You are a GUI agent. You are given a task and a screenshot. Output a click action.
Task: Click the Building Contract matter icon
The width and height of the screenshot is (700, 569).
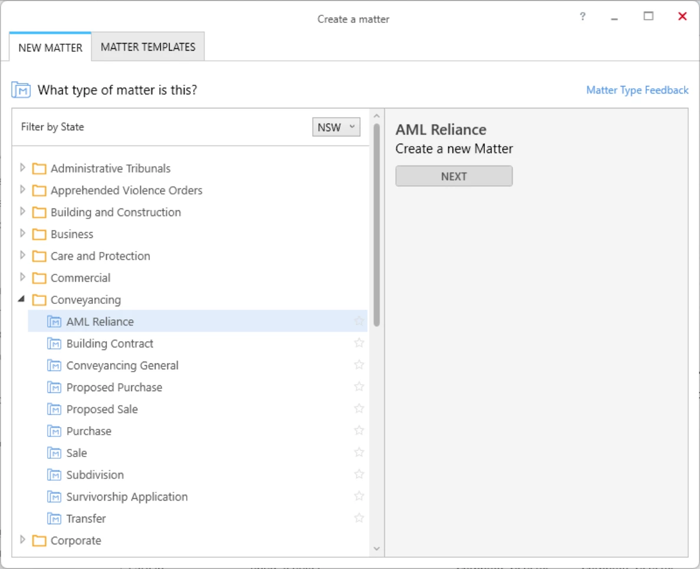54,343
